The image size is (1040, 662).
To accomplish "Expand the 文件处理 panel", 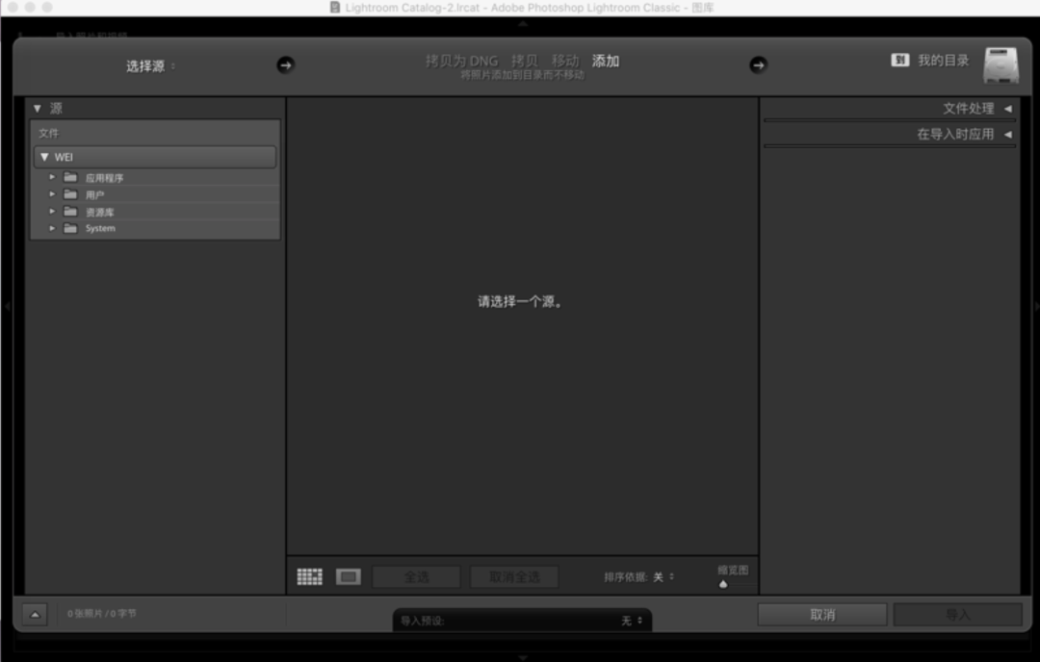I will pos(1007,109).
